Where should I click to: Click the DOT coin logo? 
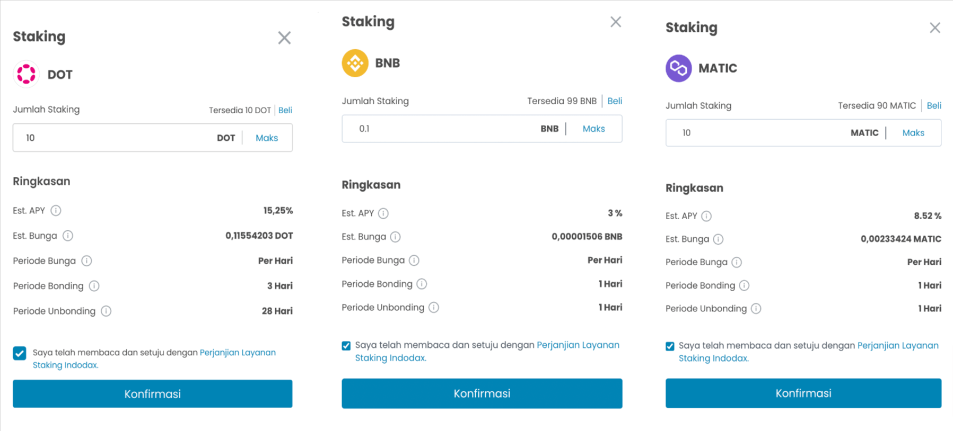pyautogui.click(x=26, y=74)
